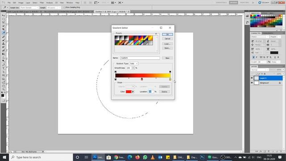Select the Pen tool
The image size is (286, 161).
click(x=4, y=65)
